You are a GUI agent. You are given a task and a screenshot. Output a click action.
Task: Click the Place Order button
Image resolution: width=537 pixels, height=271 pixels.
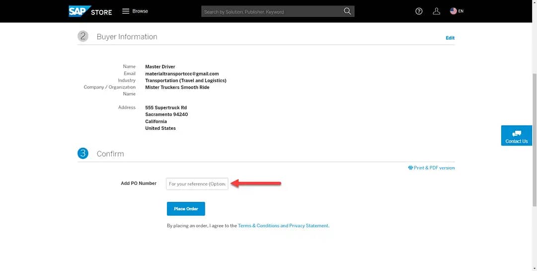[186, 209]
